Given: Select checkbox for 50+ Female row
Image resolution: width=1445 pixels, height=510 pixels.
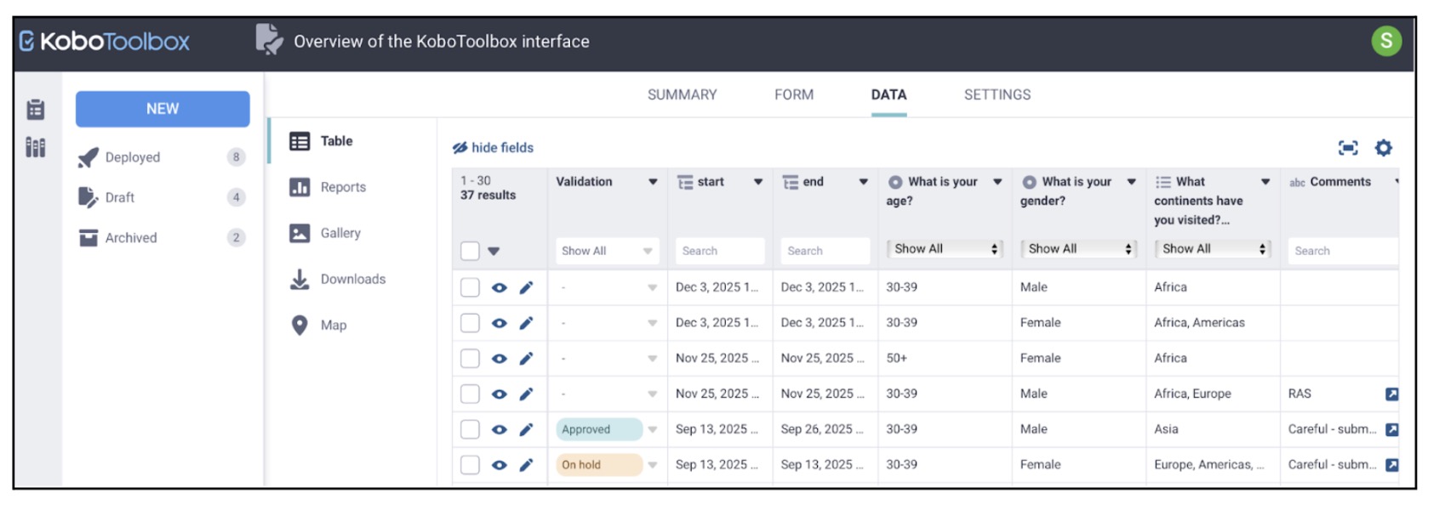Looking at the screenshot, I should click(470, 359).
